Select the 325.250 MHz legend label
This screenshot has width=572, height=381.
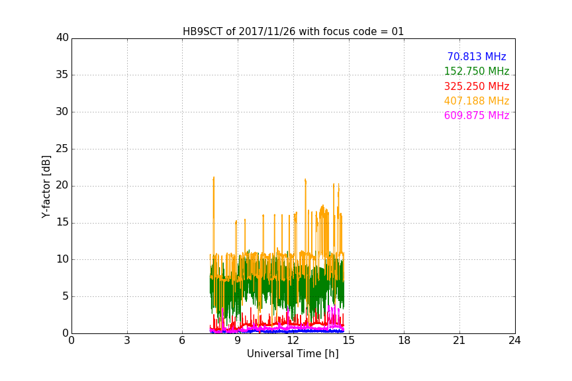point(477,87)
